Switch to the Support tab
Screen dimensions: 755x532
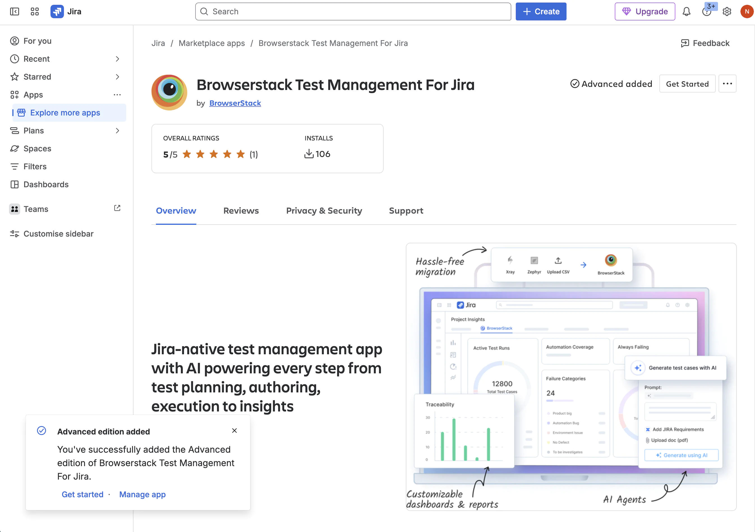point(406,211)
